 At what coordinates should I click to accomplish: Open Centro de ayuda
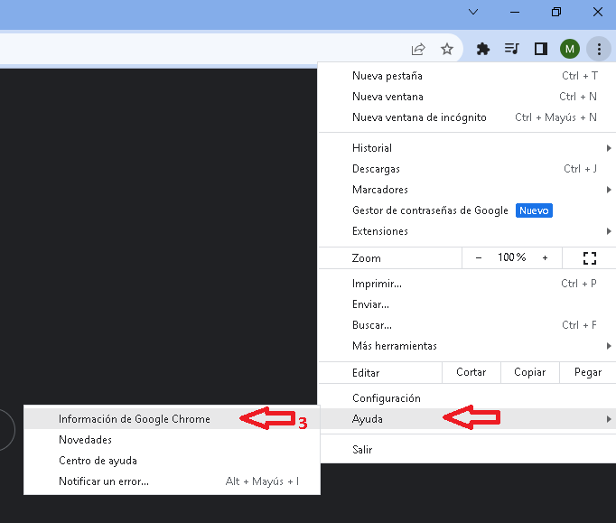click(172, 461)
